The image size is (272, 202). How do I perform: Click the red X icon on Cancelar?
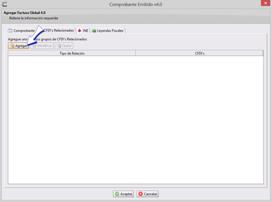coord(140,194)
